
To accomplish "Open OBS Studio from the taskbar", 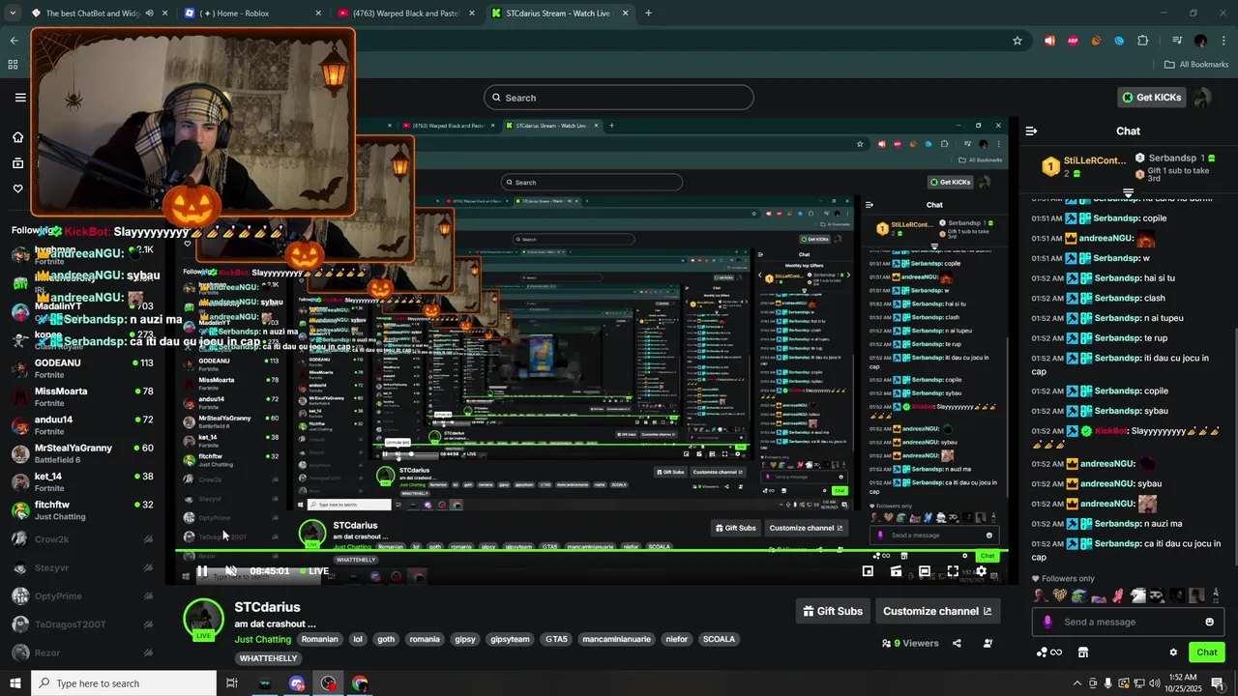I will coord(329,683).
